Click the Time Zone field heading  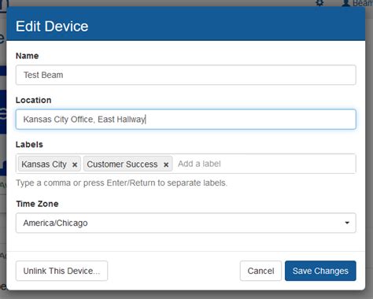(37, 204)
